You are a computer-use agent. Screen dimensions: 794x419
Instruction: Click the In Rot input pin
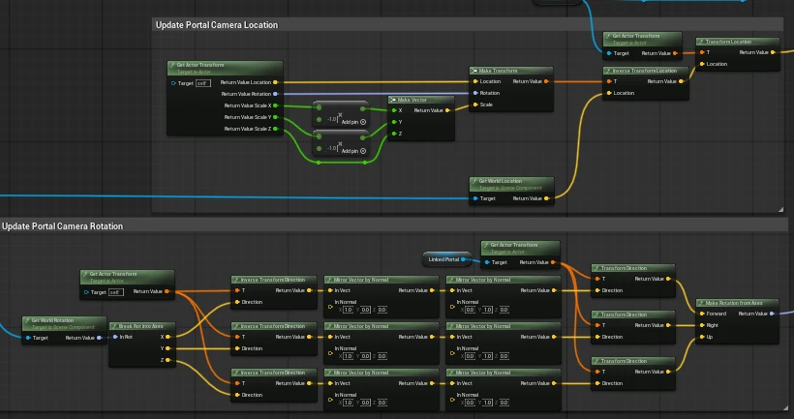[x=115, y=337]
